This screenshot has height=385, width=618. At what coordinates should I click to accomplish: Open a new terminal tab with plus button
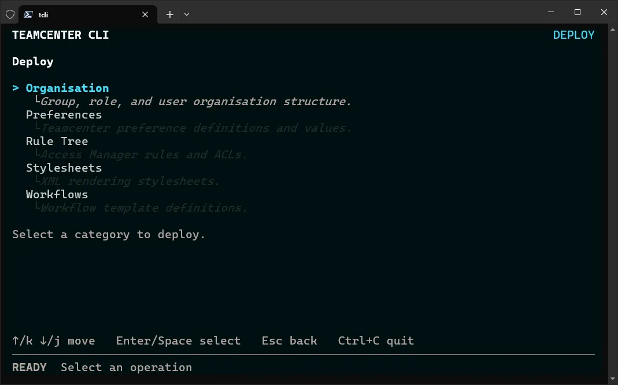click(170, 14)
